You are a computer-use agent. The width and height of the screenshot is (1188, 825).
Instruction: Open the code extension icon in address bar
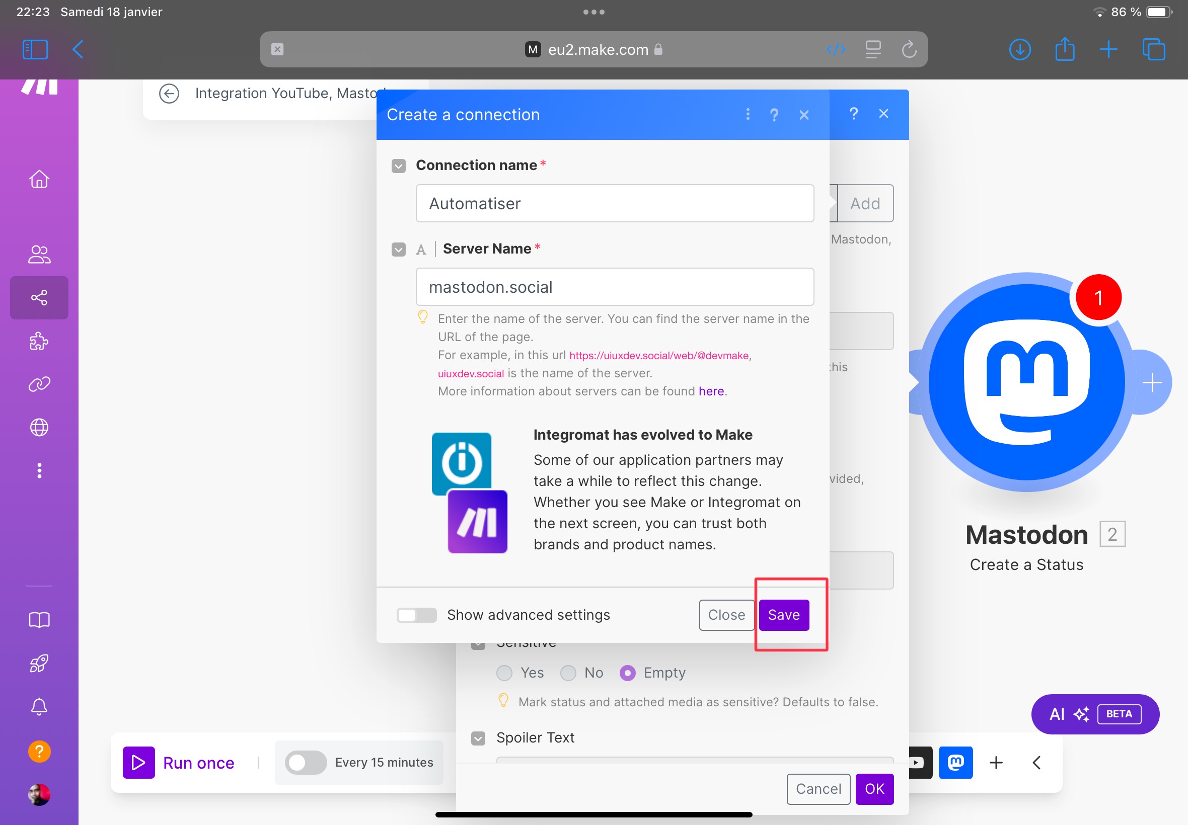836,49
